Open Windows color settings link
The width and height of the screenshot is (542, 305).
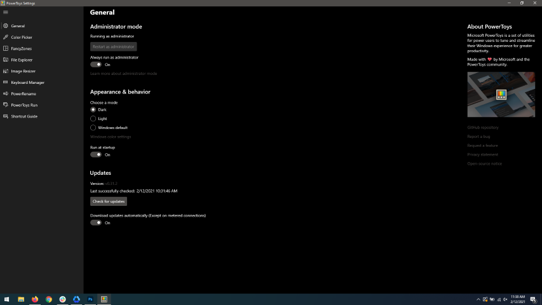point(111,137)
